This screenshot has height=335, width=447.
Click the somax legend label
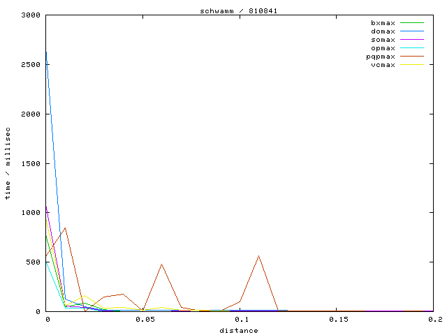(x=383, y=40)
